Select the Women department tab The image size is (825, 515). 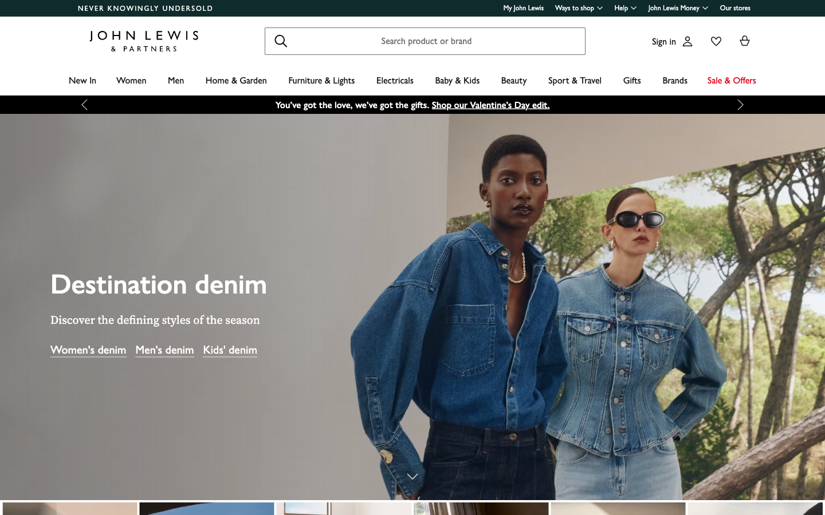point(131,80)
